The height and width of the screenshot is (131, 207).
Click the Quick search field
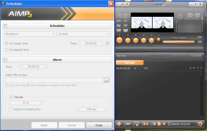coord(183,124)
